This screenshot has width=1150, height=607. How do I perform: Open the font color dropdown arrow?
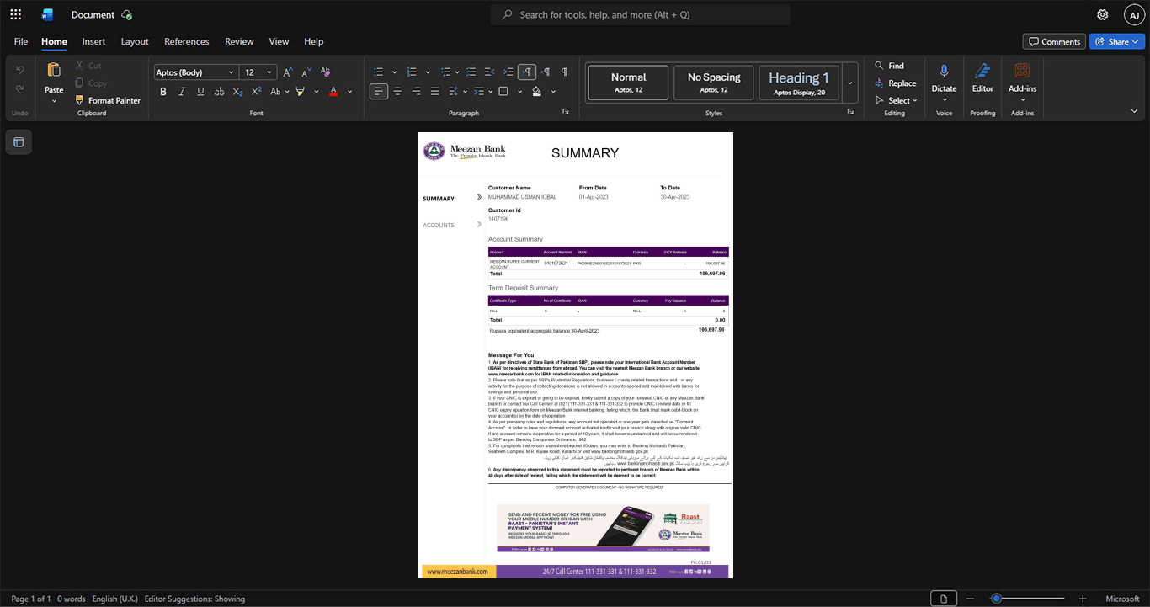point(350,91)
